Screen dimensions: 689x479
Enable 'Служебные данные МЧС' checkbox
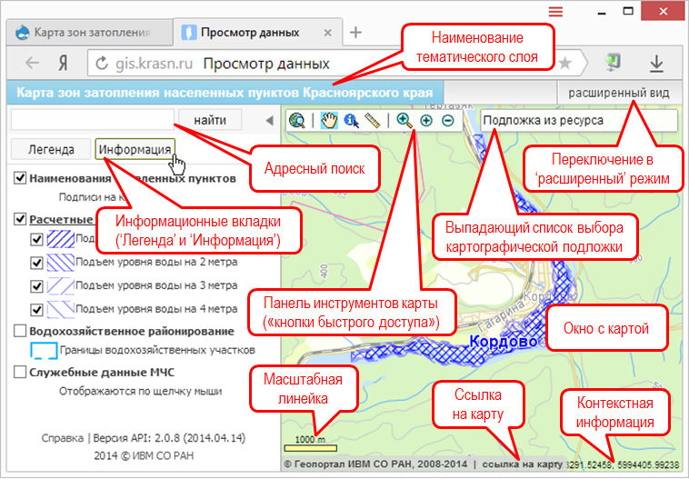point(21,372)
